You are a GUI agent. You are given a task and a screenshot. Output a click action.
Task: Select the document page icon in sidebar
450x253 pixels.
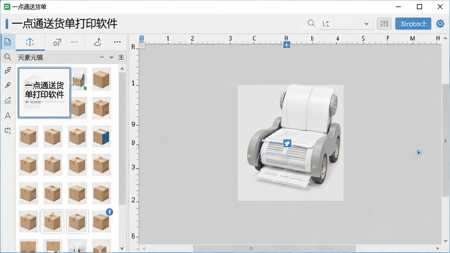coord(7,42)
